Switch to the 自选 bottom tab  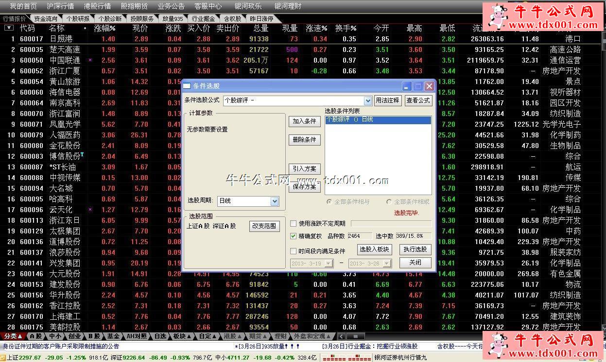coord(160,336)
